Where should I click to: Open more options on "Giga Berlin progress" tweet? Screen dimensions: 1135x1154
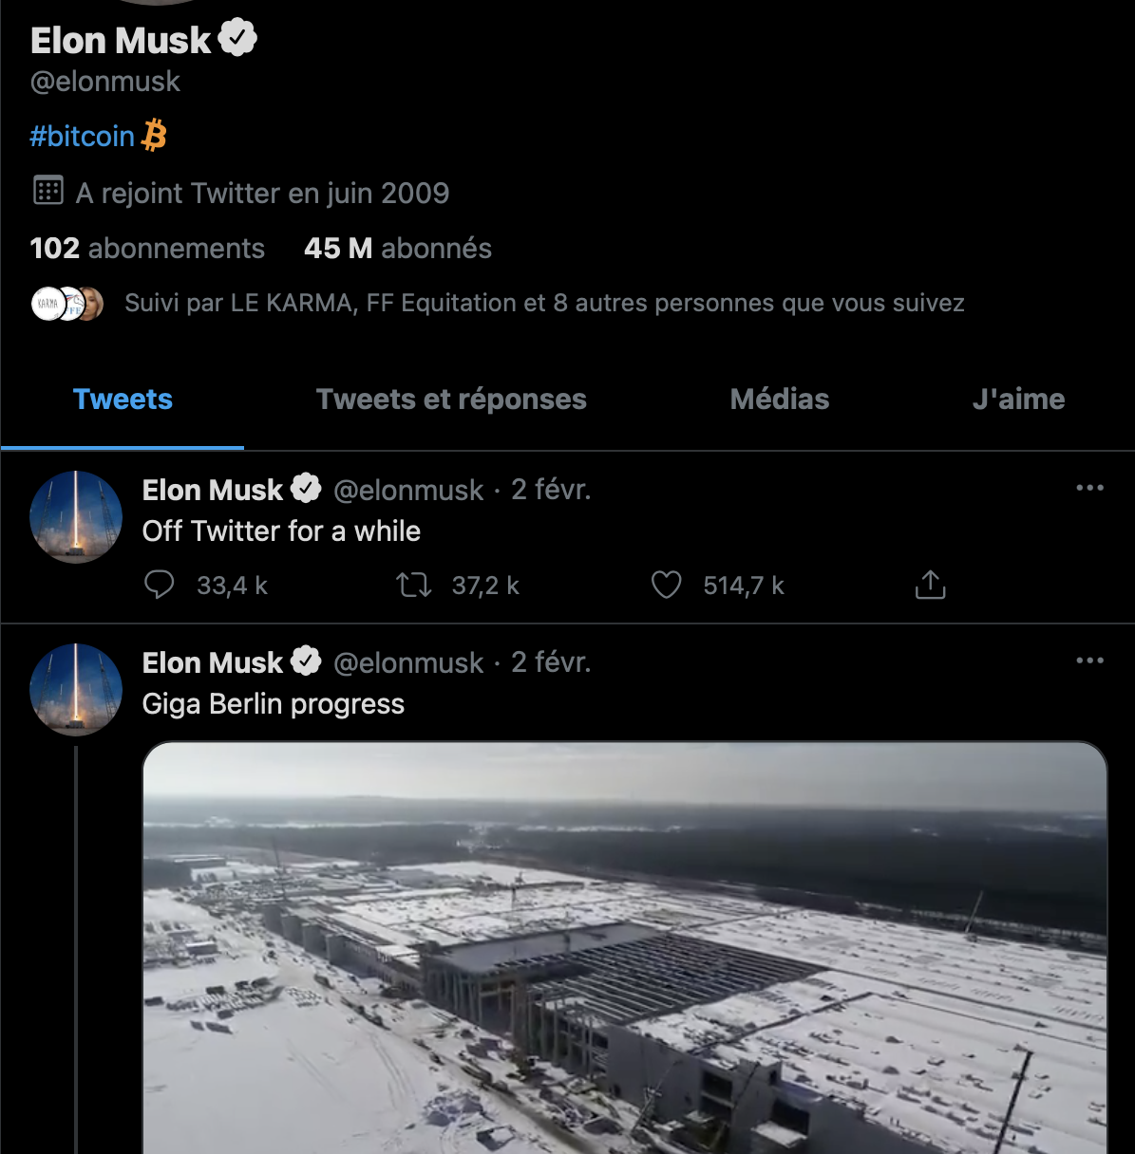point(1089,661)
